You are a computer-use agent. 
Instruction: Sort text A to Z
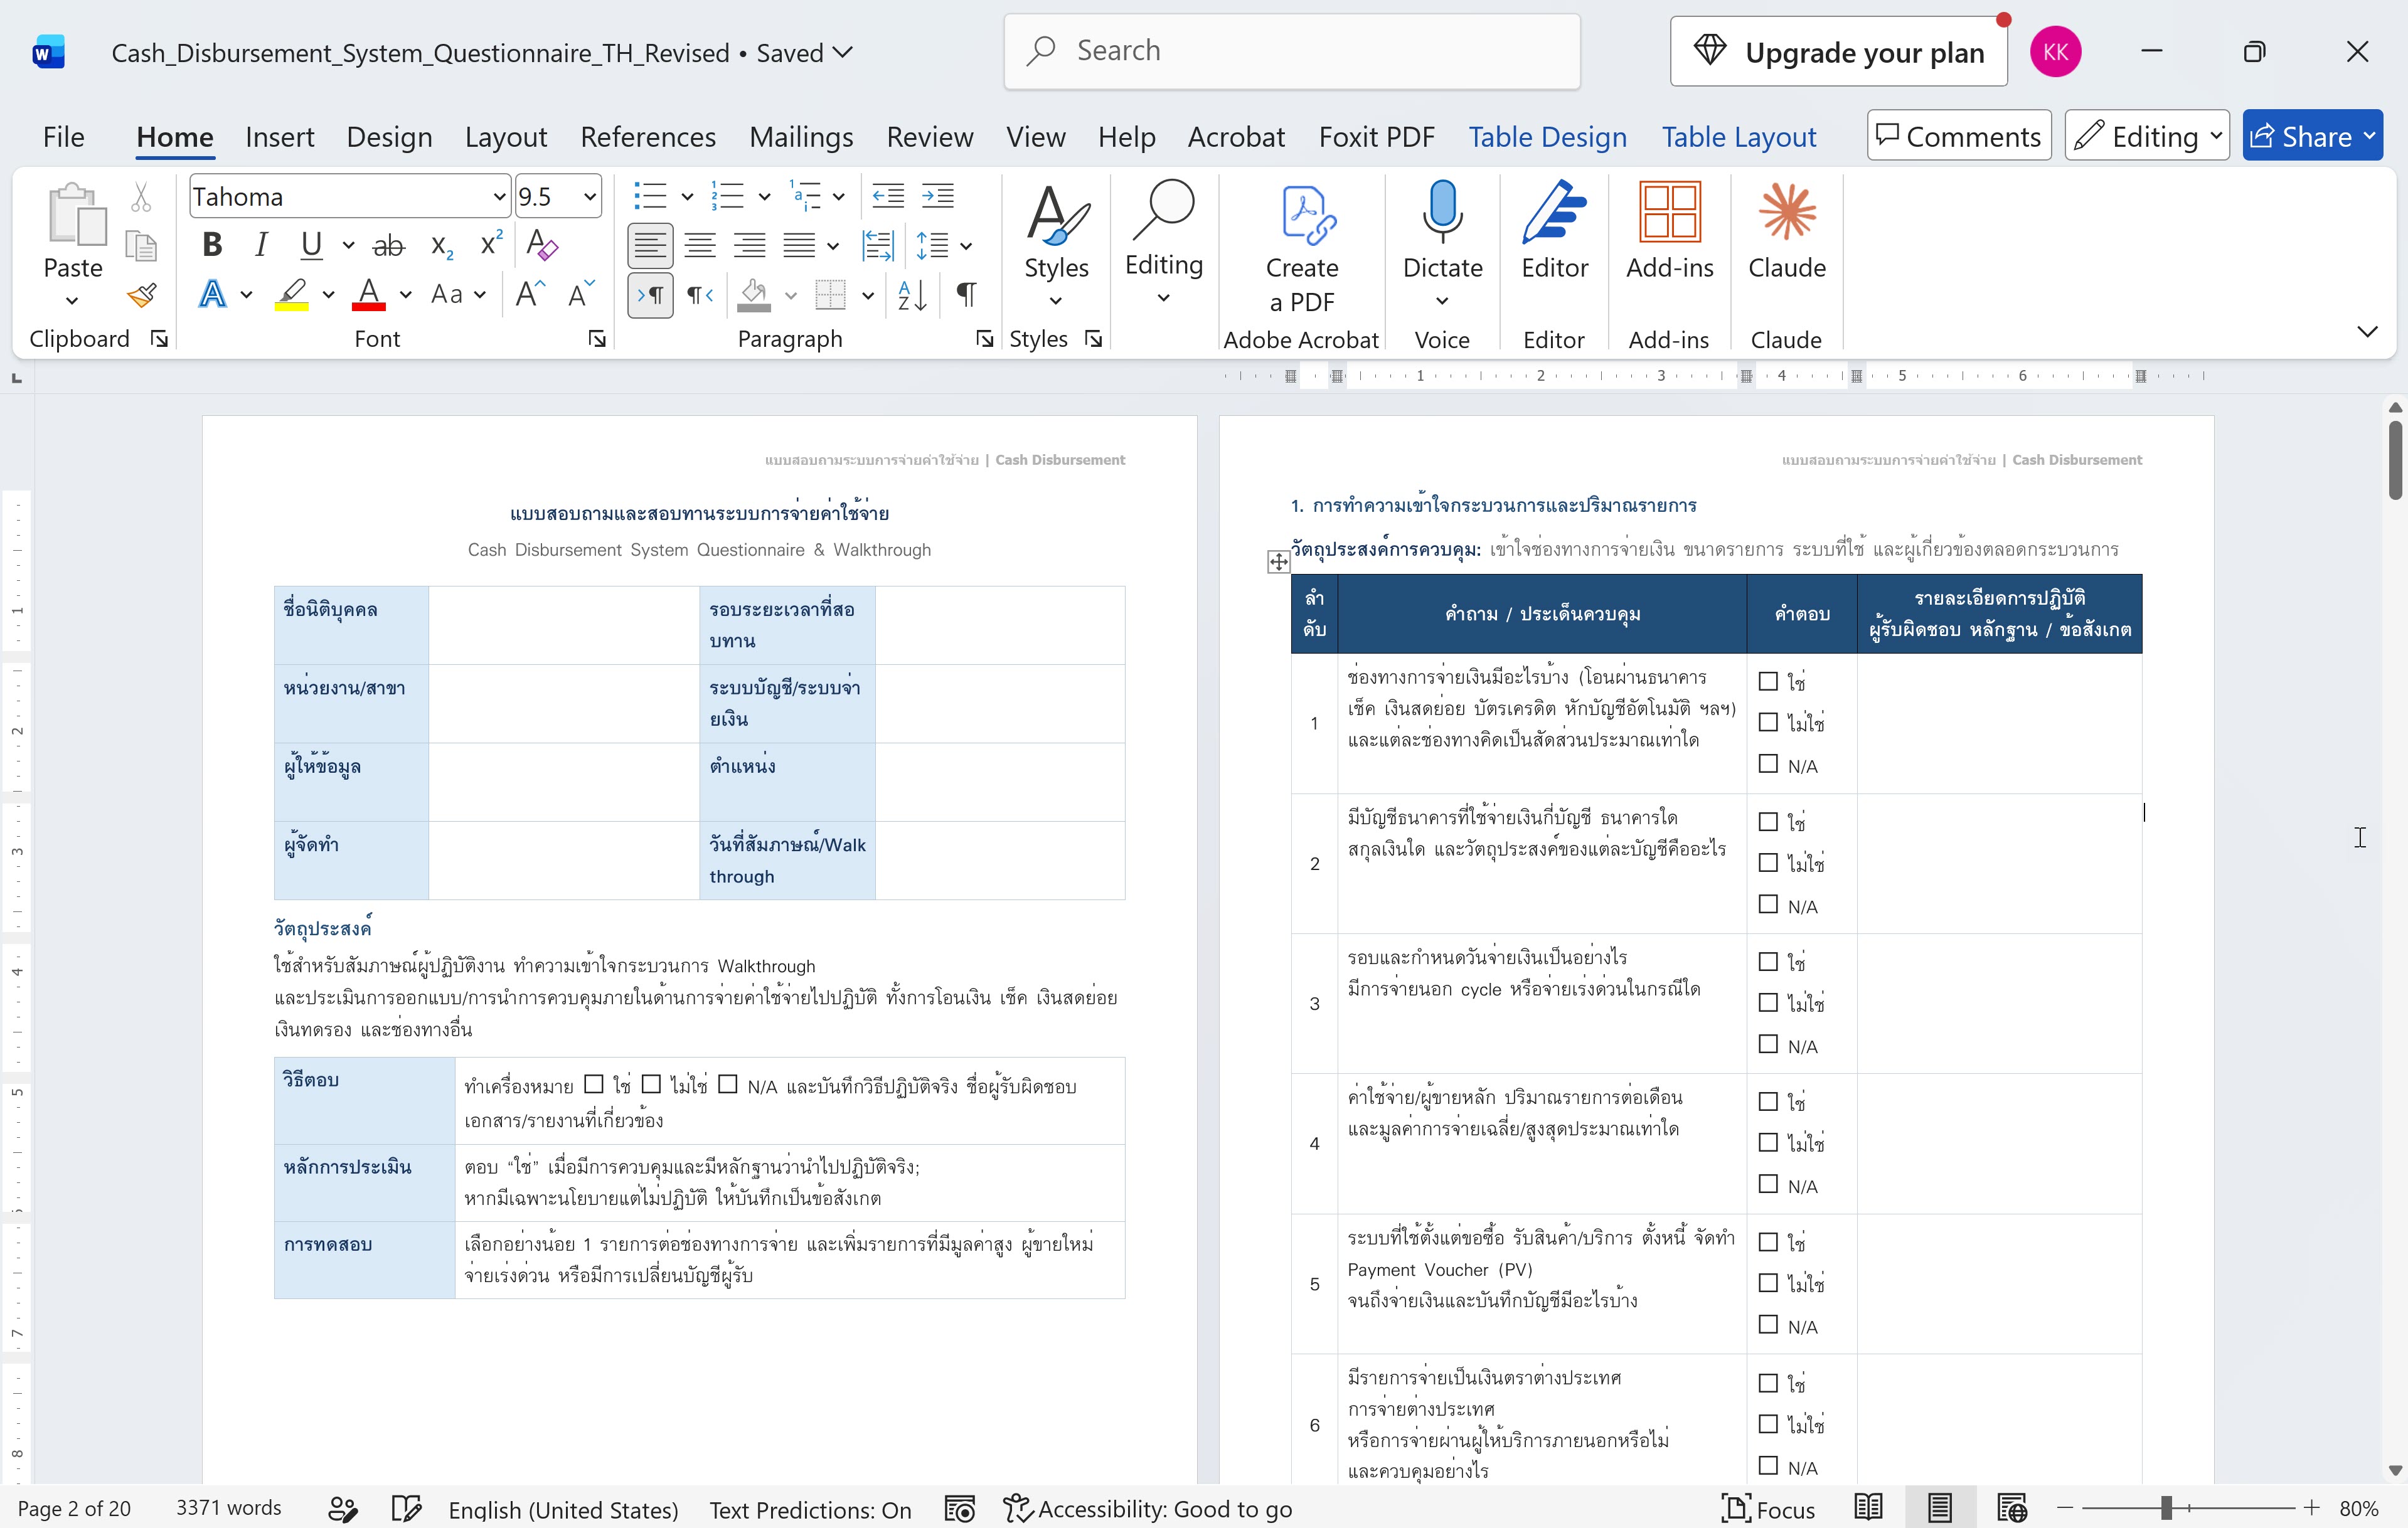(912, 294)
